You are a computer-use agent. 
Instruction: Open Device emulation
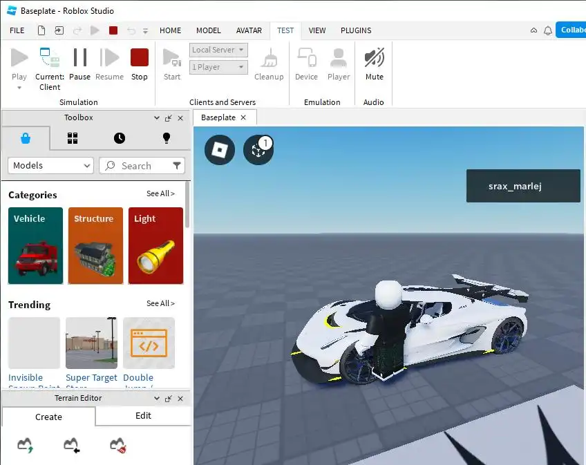coord(306,64)
